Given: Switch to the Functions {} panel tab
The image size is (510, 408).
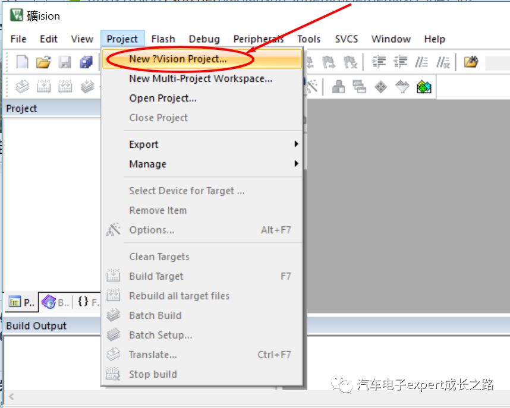Looking at the screenshot, I should [87, 302].
